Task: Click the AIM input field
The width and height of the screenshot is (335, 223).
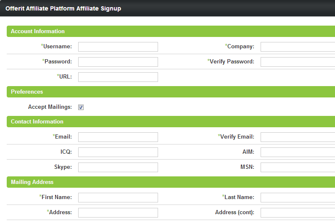Action: 298,152
